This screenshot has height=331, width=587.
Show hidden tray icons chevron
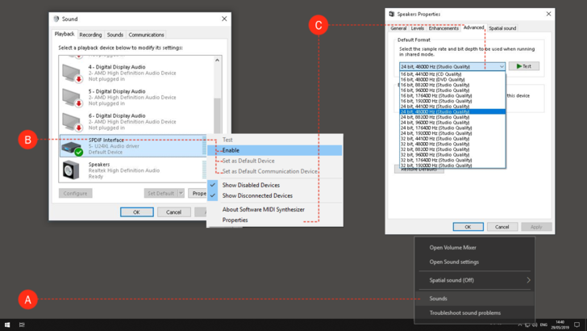[520, 325]
